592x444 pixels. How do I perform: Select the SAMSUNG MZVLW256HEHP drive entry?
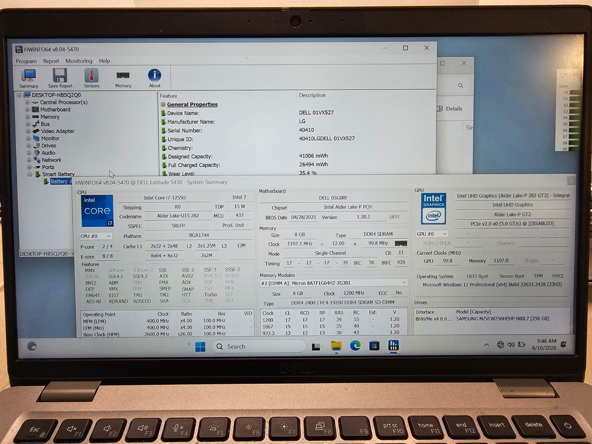coord(502,319)
